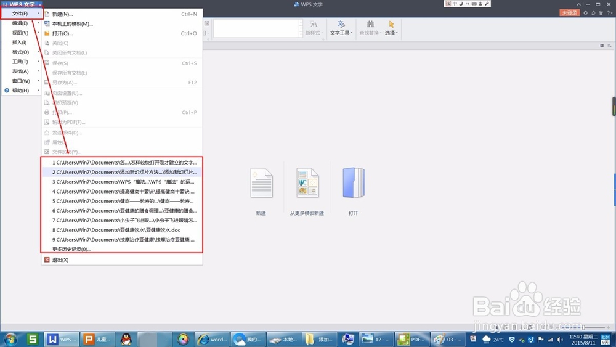The height and width of the screenshot is (347, 616).
Task: Click the tab list dropdown icon at right
Action: pyautogui.click(x=609, y=46)
